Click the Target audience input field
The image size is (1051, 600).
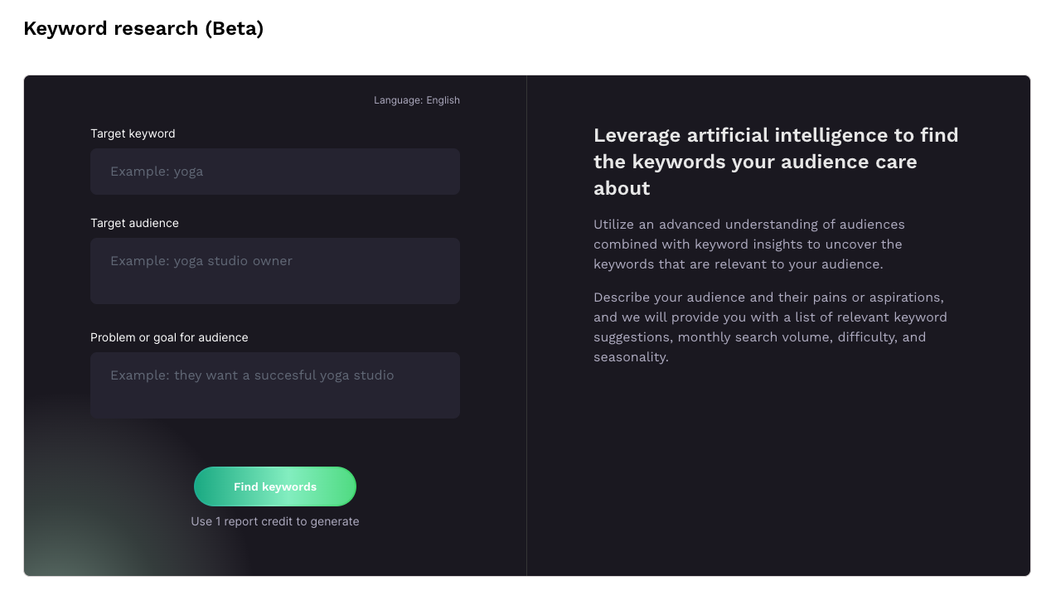tap(274, 270)
